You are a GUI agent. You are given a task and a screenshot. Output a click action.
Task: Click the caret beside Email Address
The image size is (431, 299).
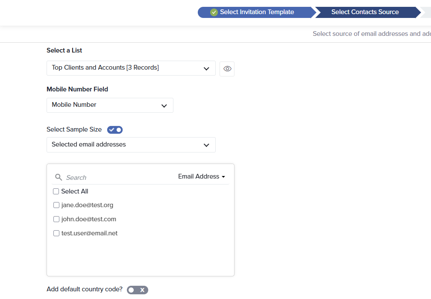pos(223,177)
